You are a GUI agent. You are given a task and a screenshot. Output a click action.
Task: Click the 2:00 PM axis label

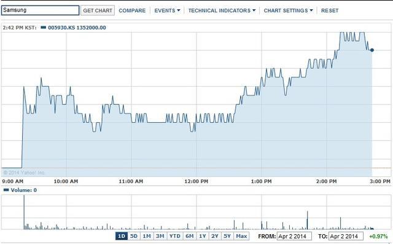326,181
